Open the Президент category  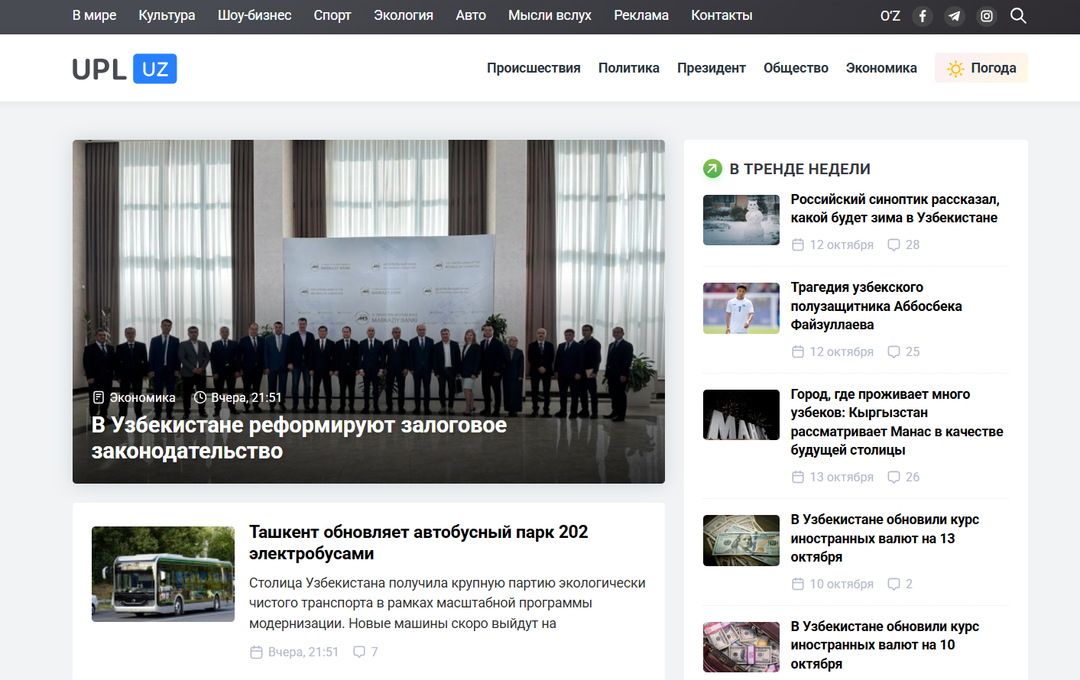tap(711, 68)
